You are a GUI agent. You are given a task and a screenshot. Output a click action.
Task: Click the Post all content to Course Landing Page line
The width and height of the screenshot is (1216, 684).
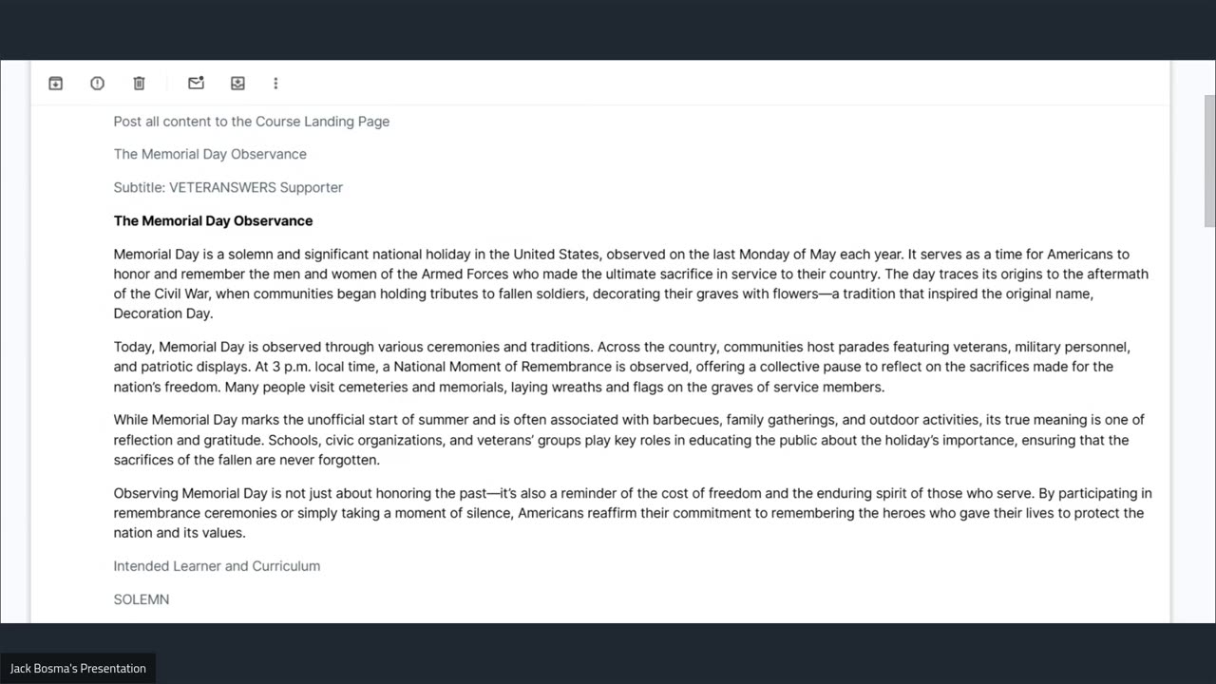point(252,122)
